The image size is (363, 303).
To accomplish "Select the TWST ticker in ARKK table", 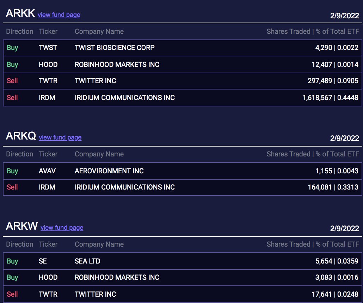I will point(48,48).
